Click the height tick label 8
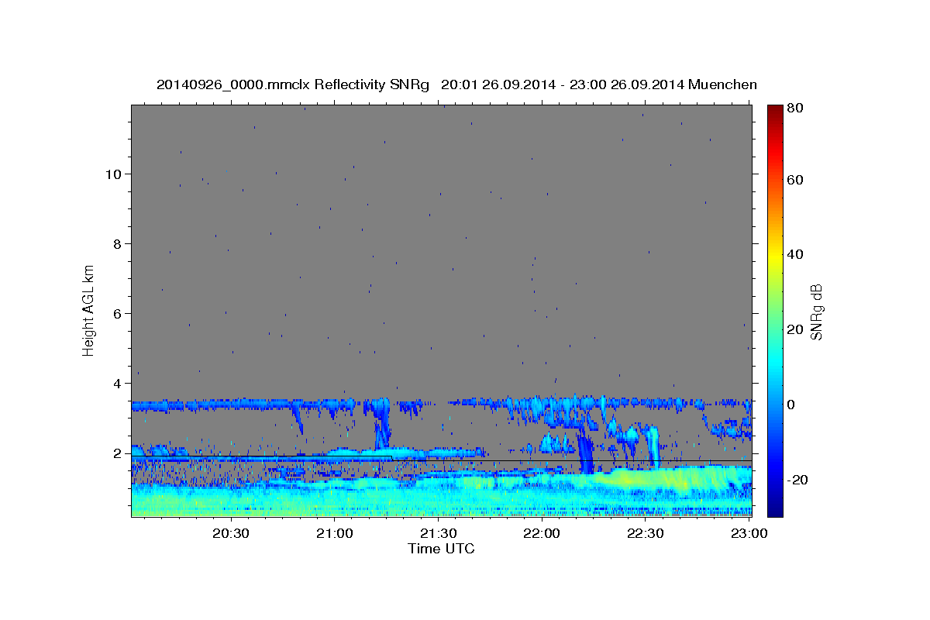 tap(118, 243)
